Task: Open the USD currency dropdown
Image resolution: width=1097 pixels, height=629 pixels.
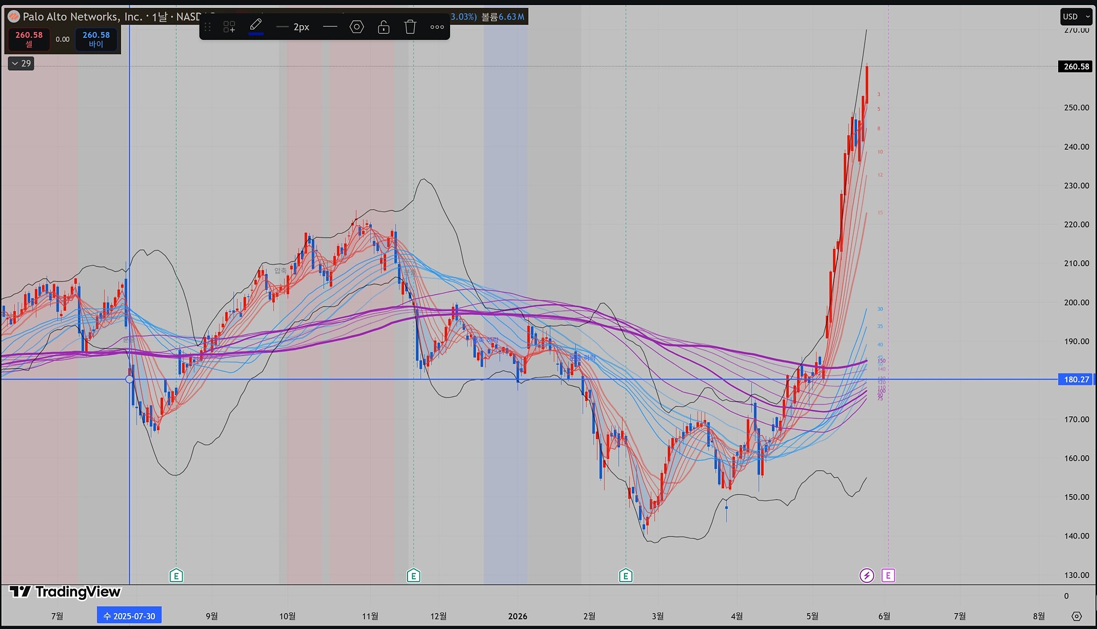Action: (1076, 17)
